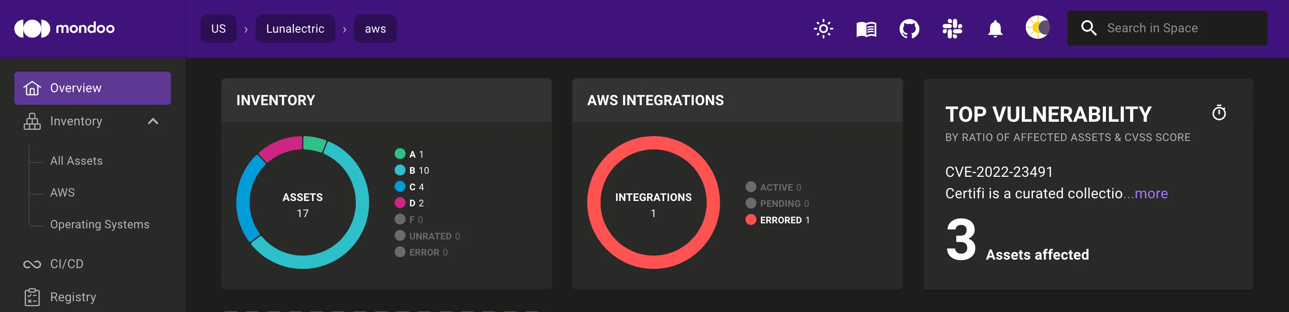The height and width of the screenshot is (312, 1289).
Task: Click the ...more link for CVE description
Action: (1145, 193)
